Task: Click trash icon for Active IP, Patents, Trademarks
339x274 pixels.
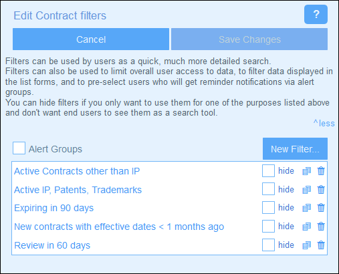Action: 321,190
